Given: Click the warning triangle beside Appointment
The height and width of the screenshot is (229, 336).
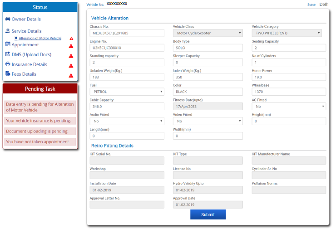Looking at the screenshot, I should click(x=71, y=46).
